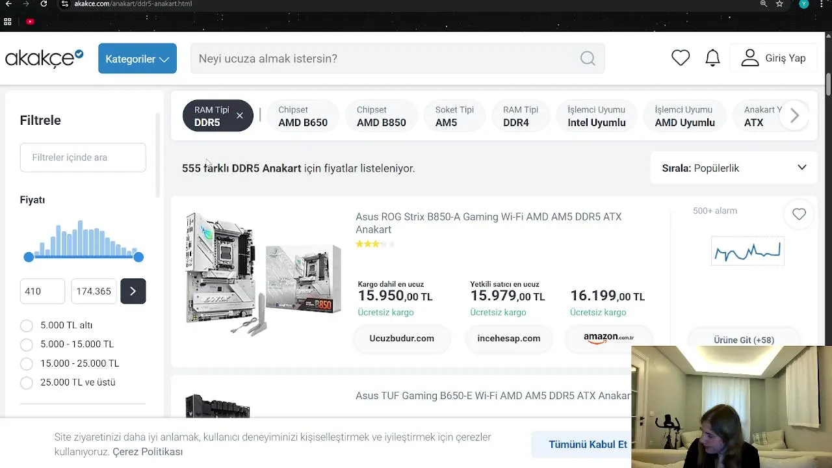This screenshot has width=832, height=468.
Task: Open the favorites heart in header
Action: (681, 58)
